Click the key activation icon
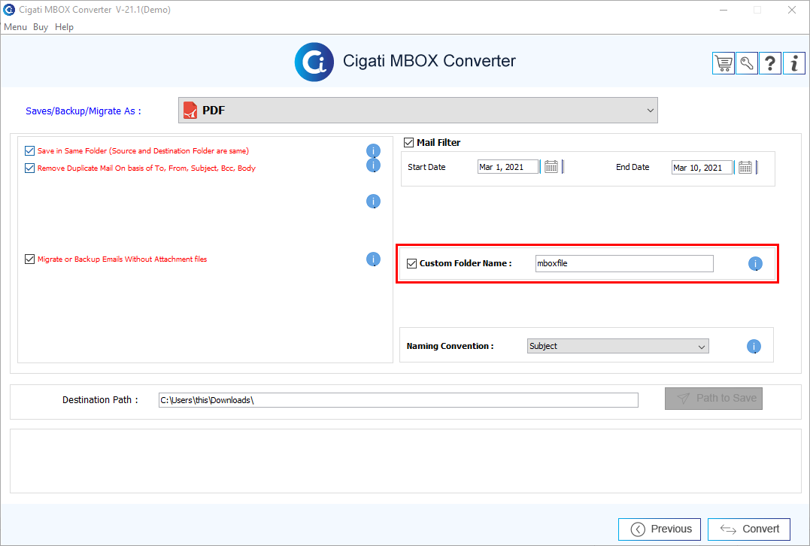 point(747,63)
